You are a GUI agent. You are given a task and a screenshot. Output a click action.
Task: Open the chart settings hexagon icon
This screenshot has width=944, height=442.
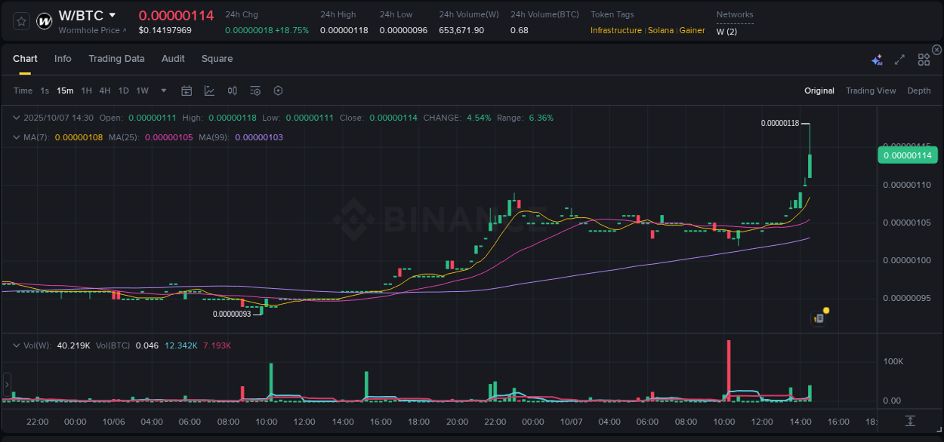tap(278, 90)
